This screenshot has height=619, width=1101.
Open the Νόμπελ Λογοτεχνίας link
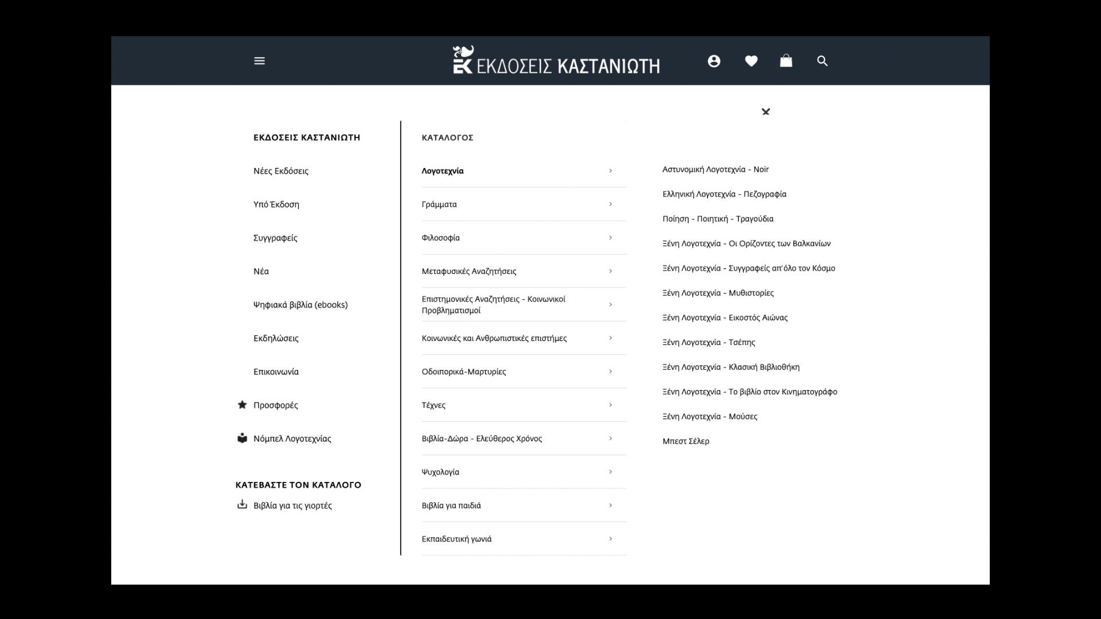292,438
